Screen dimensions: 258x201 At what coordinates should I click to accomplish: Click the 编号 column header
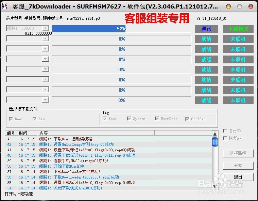pos(11,133)
